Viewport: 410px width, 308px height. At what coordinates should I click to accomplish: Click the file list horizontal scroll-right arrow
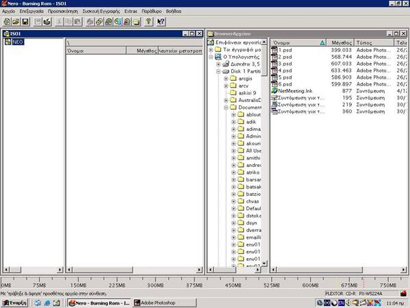(403, 270)
